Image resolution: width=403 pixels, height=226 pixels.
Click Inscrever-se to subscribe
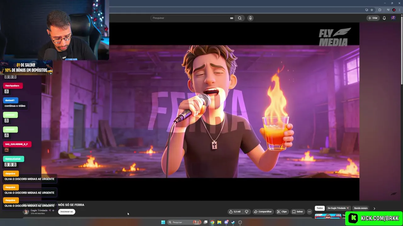point(67,212)
